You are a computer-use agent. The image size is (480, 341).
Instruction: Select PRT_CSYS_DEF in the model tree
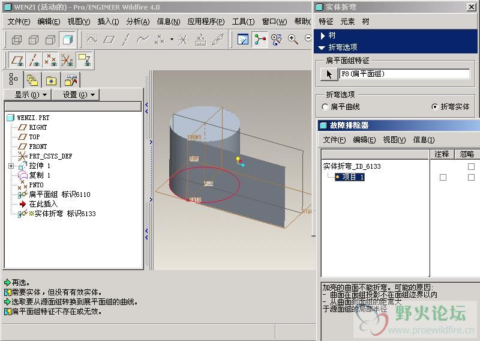click(x=50, y=156)
